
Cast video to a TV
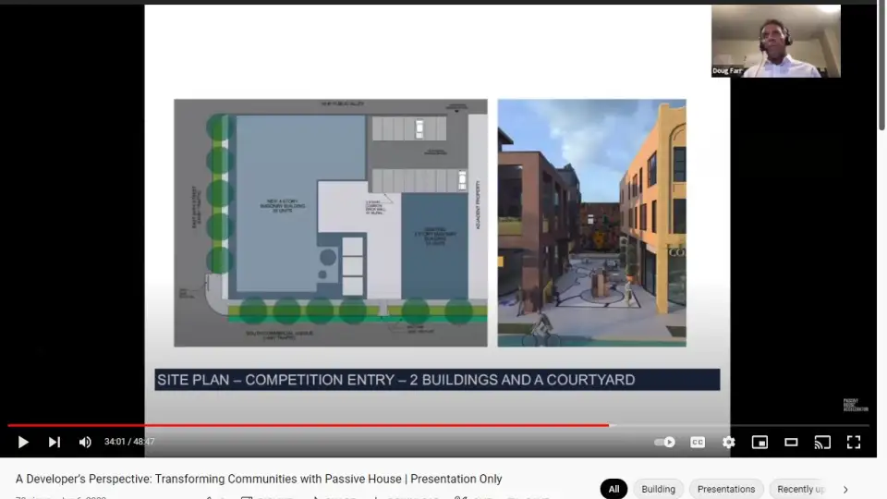(822, 442)
